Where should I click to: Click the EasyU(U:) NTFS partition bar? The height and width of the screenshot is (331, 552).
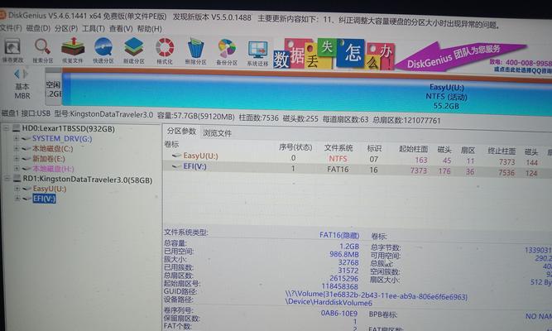coord(306,90)
